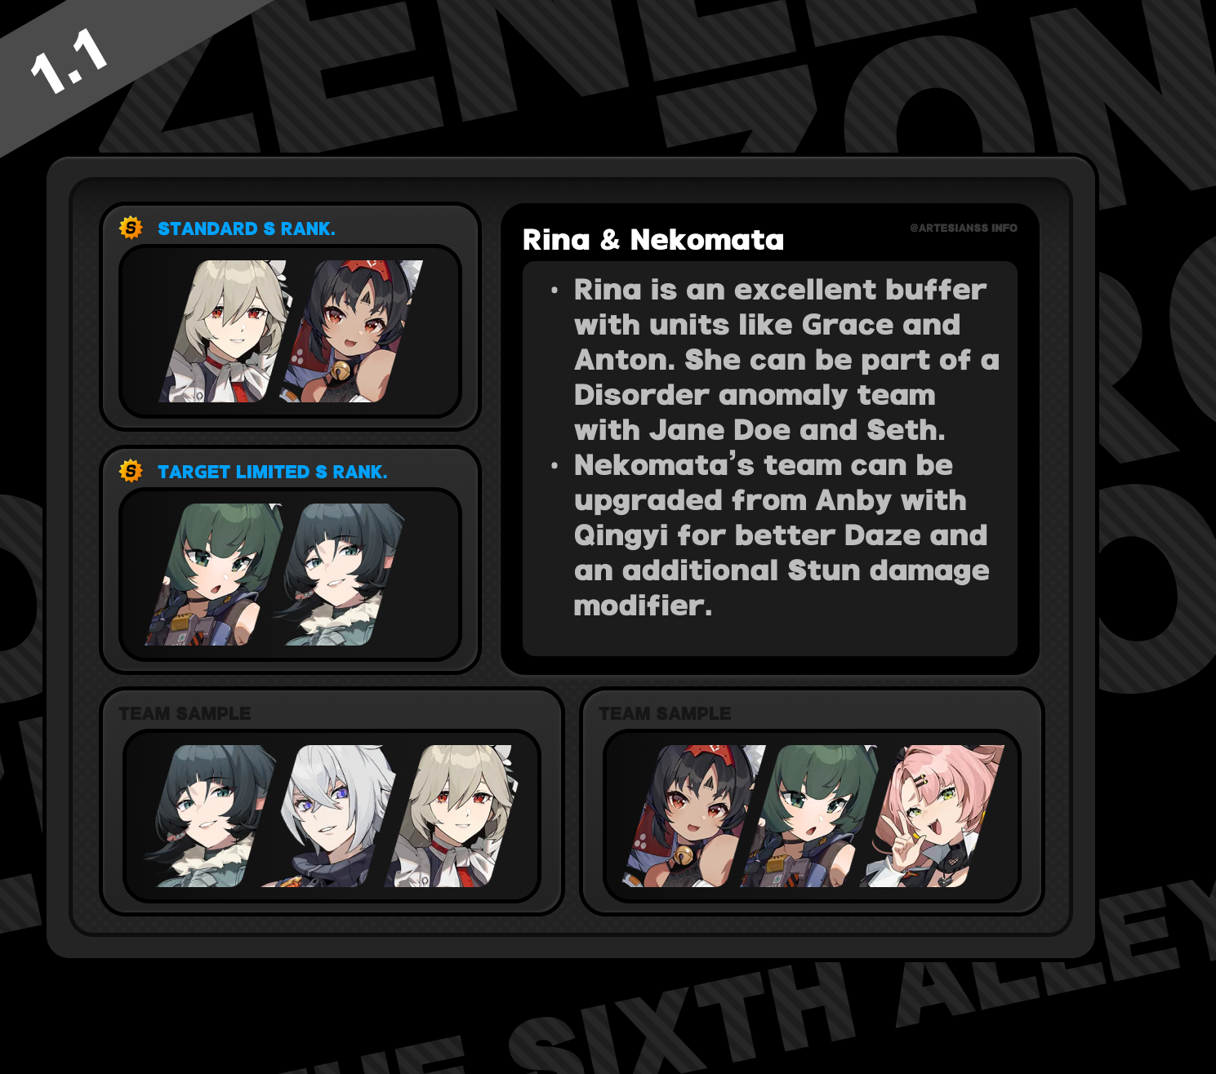The image size is (1216, 1074).
Task: Click Jane Doe in the left team sample
Action: pos(211,816)
